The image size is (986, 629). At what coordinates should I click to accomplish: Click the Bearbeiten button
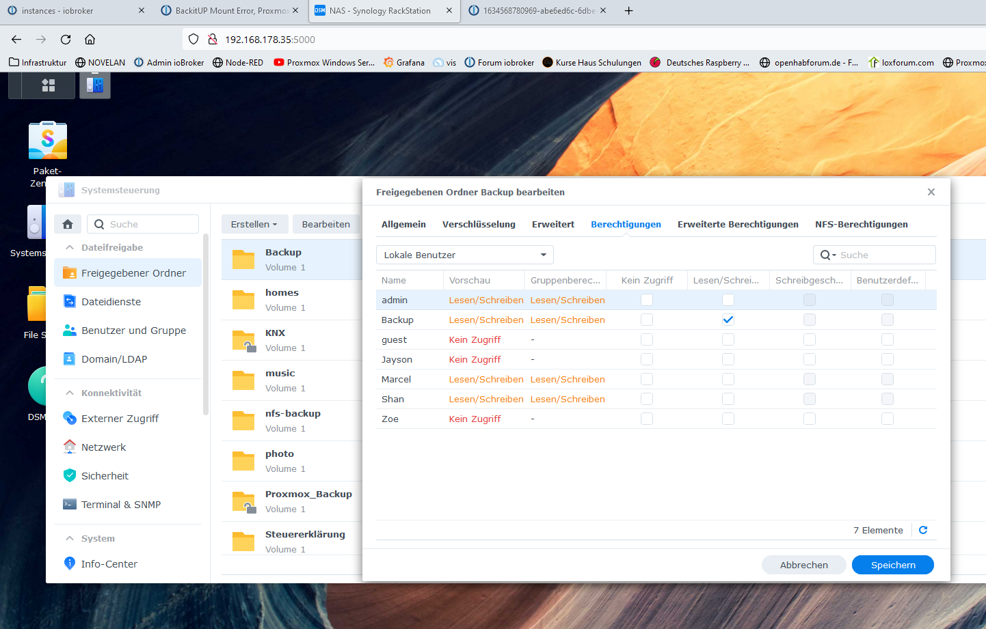point(326,224)
